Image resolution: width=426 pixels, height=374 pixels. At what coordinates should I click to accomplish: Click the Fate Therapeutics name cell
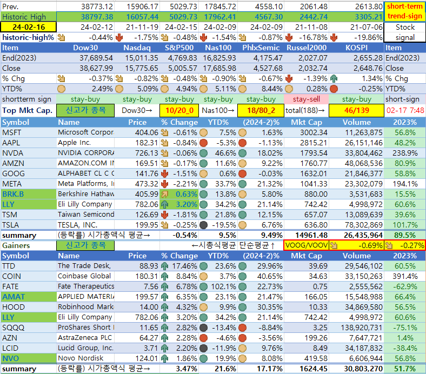tap(85, 286)
